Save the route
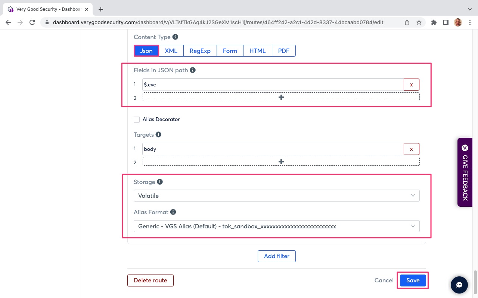This screenshot has height=298, width=478. (413, 280)
